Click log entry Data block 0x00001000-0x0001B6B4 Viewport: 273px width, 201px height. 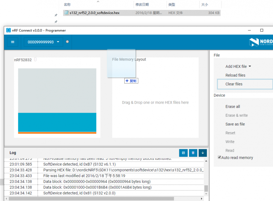[x=104, y=187]
